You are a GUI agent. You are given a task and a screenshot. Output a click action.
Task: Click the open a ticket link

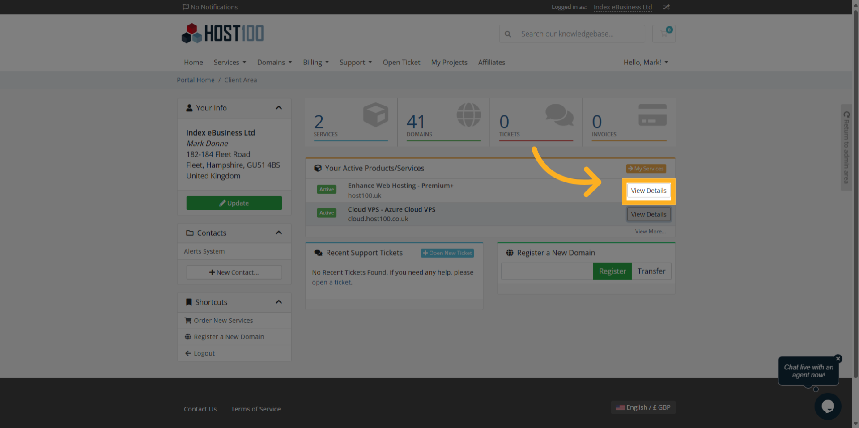tap(332, 282)
